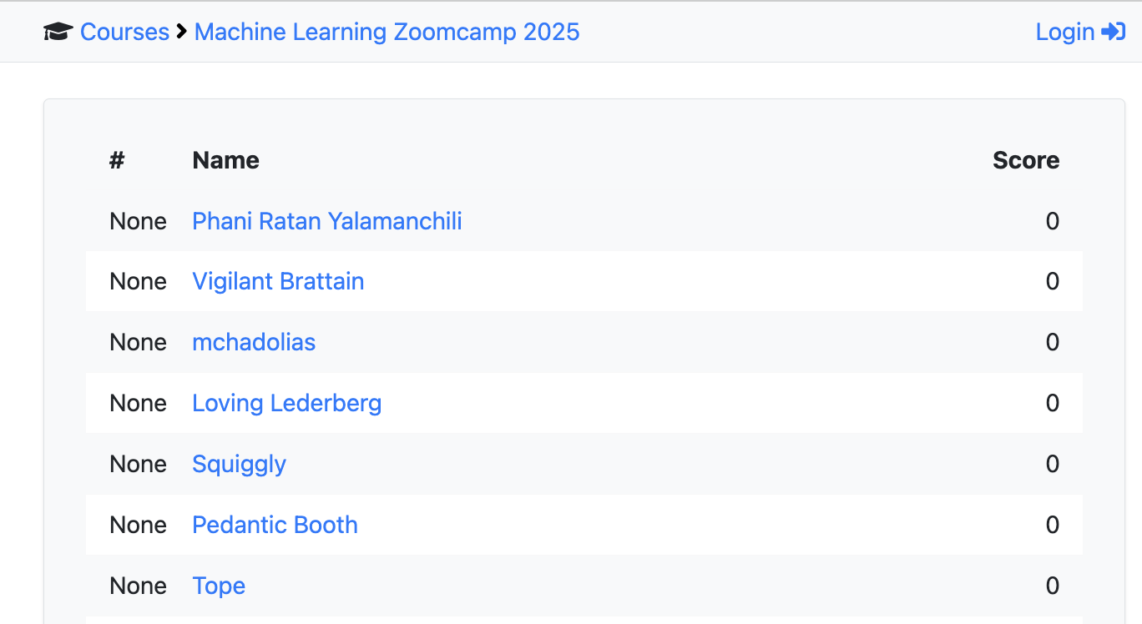Open Machine Learning Zoomcamp 2025 link
The height and width of the screenshot is (624, 1142).
tap(387, 33)
